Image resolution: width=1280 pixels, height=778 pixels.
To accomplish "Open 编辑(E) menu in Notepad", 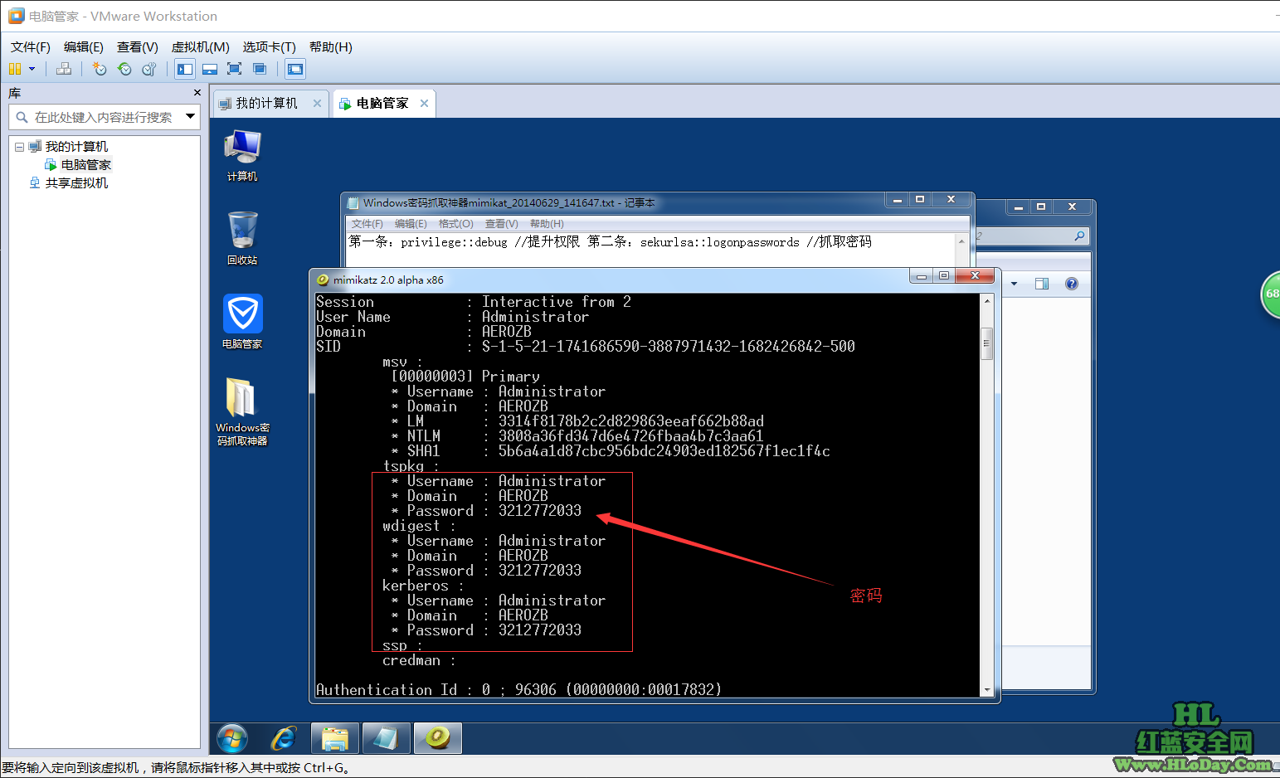I will tap(411, 224).
